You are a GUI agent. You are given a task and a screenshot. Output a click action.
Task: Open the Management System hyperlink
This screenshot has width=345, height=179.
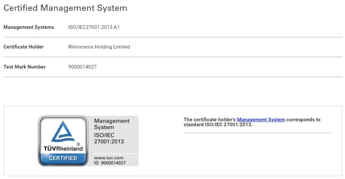tap(261, 120)
